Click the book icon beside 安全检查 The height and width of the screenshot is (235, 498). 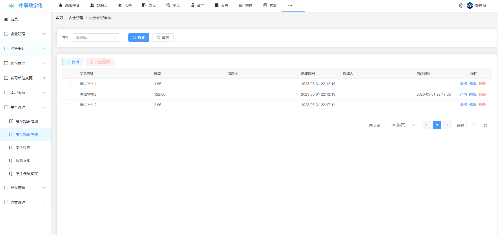coord(11,148)
